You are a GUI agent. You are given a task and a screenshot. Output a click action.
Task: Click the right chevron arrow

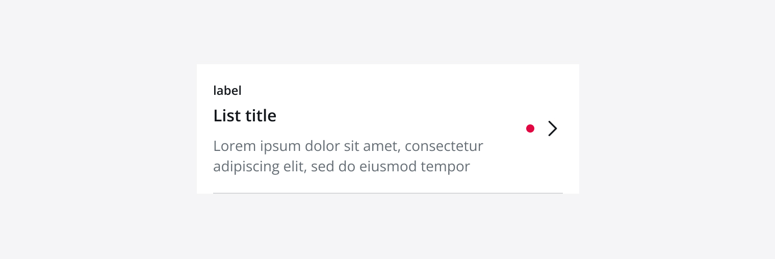coord(552,128)
